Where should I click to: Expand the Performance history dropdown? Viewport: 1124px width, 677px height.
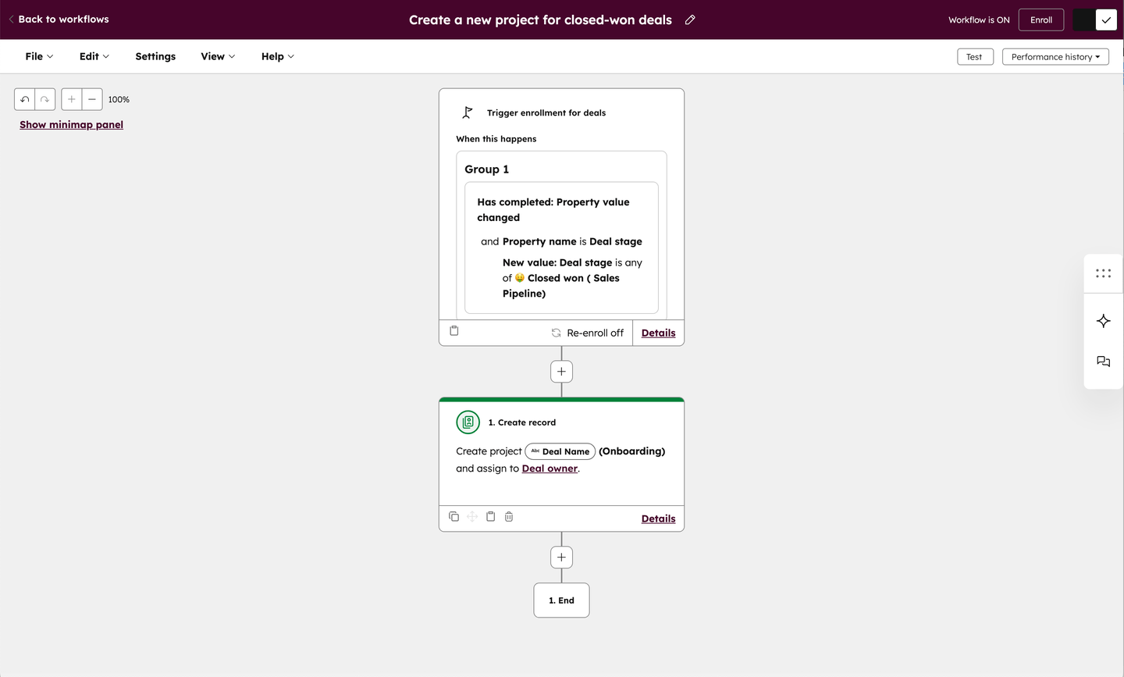point(1055,57)
